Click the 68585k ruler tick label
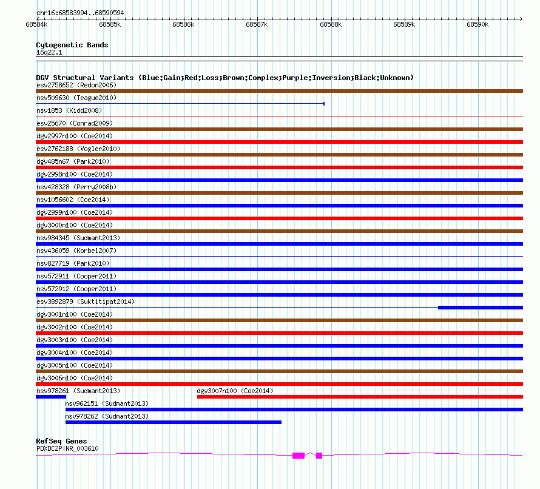The image size is (540, 489). coord(110,24)
